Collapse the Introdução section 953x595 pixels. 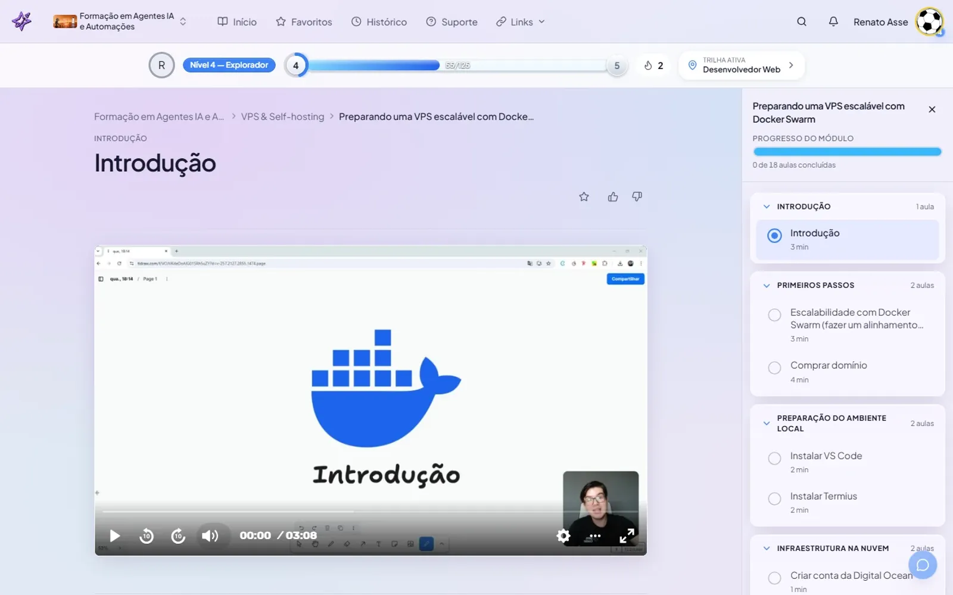click(767, 206)
